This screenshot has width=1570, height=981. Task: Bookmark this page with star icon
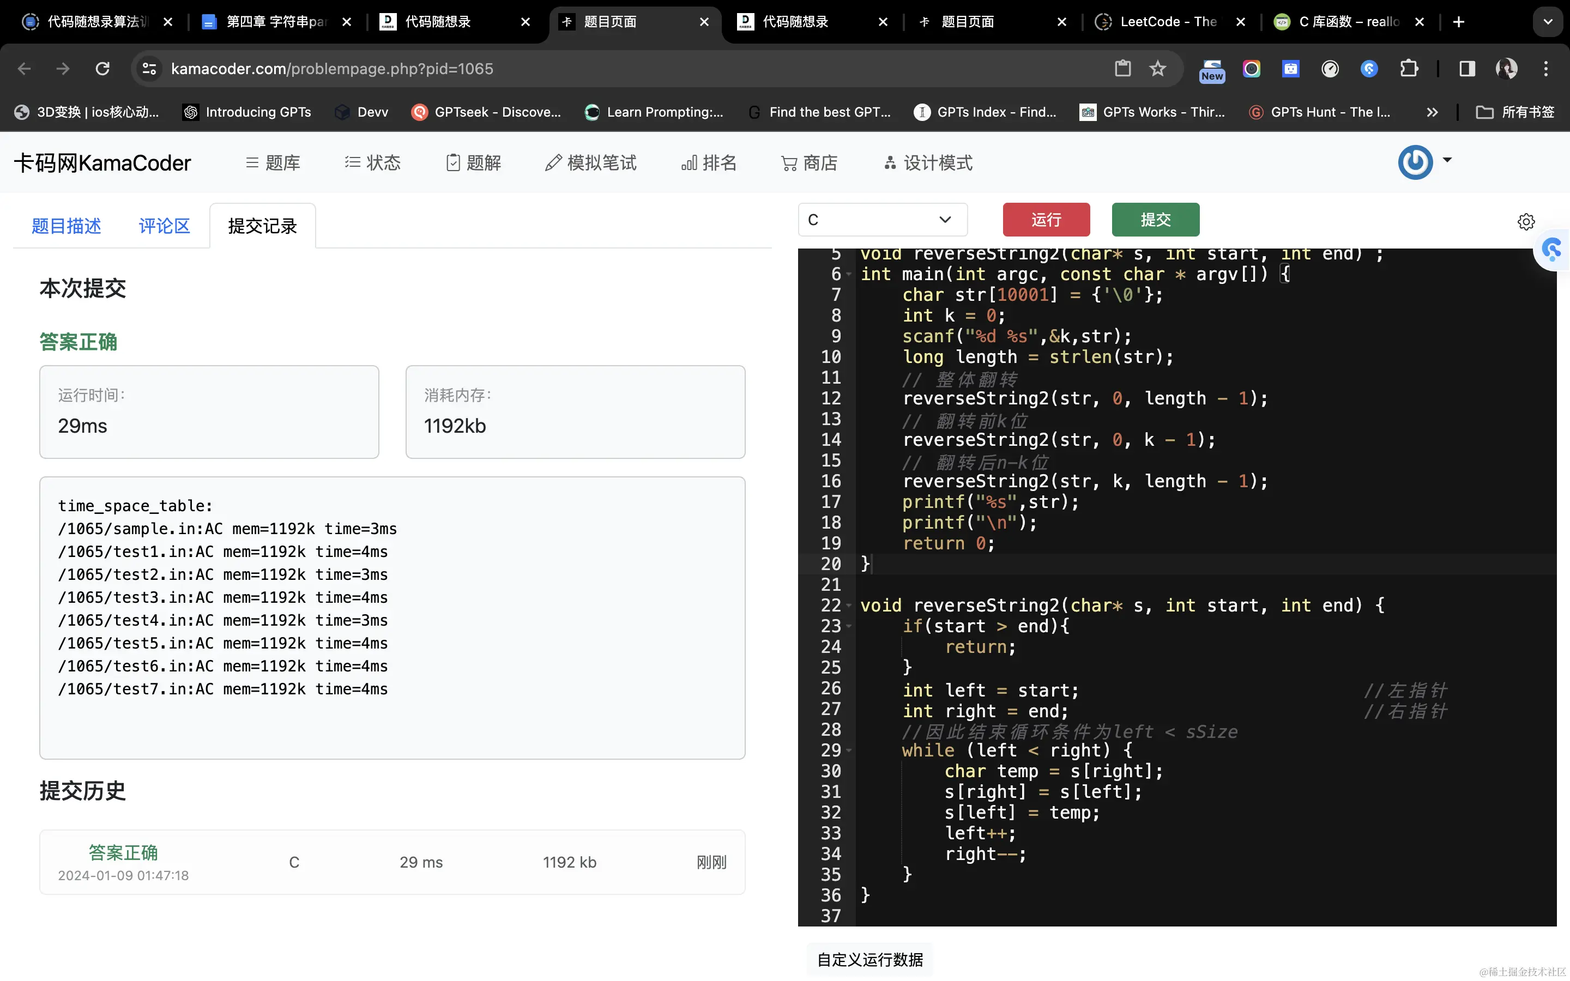click(1158, 69)
